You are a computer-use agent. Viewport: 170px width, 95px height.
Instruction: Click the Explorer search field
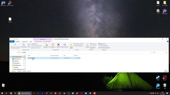pos(162,53)
